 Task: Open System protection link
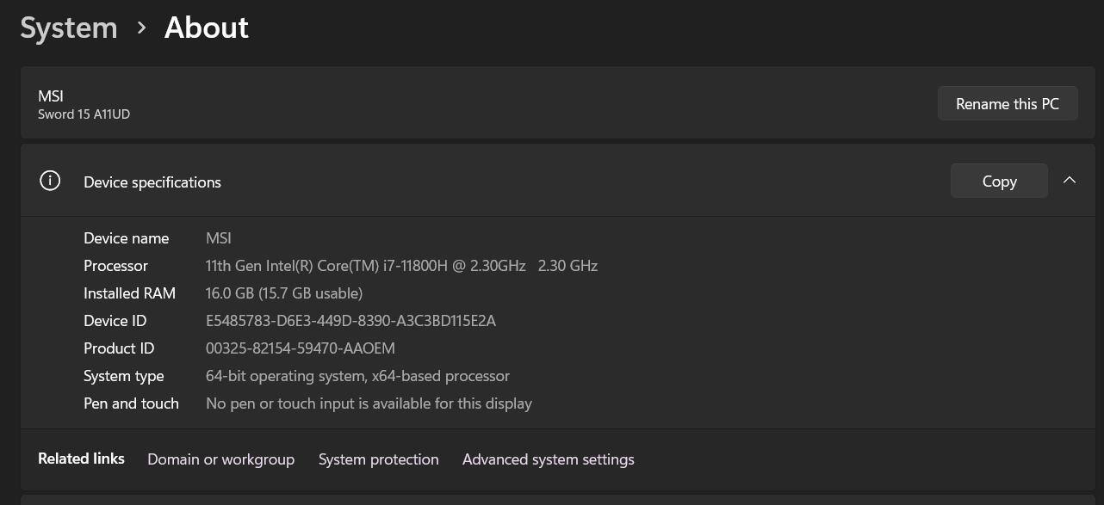click(x=378, y=459)
